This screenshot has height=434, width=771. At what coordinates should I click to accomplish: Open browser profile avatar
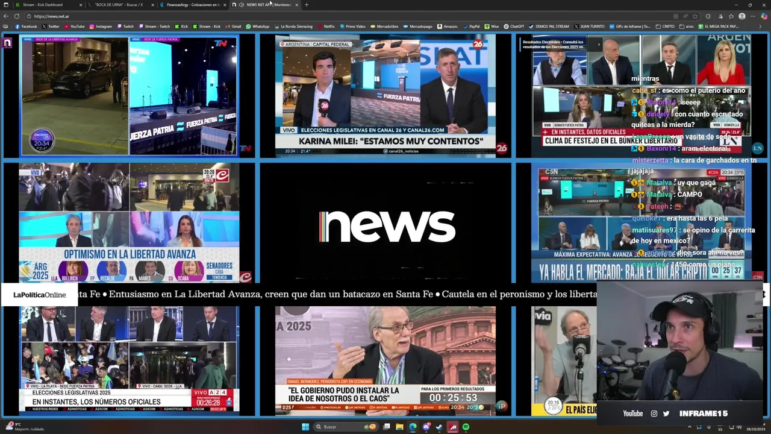tap(742, 16)
